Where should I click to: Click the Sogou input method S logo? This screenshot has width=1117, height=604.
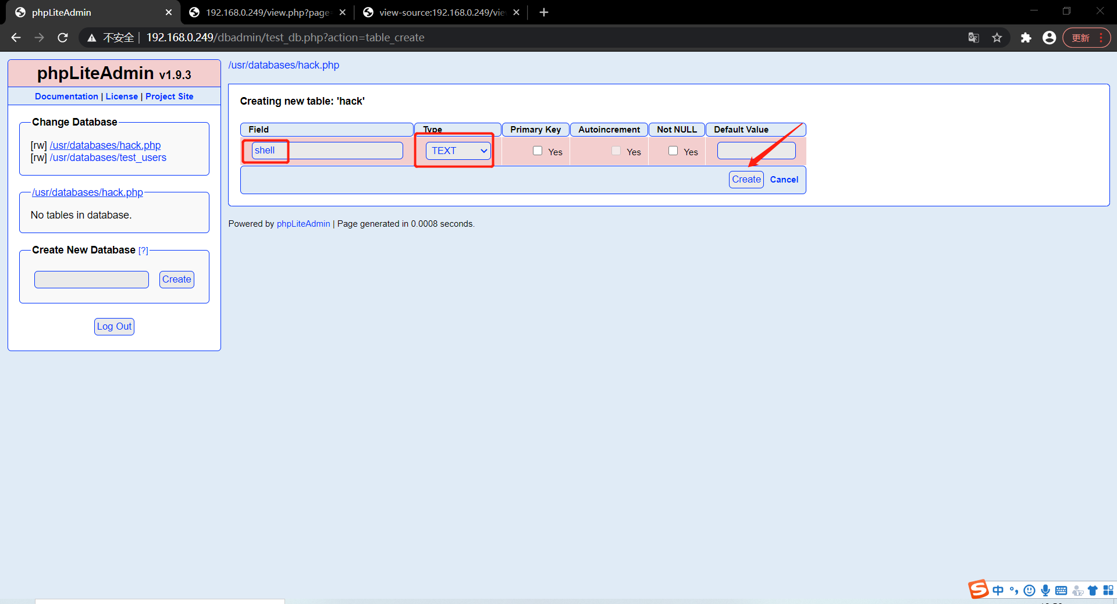[x=979, y=589]
